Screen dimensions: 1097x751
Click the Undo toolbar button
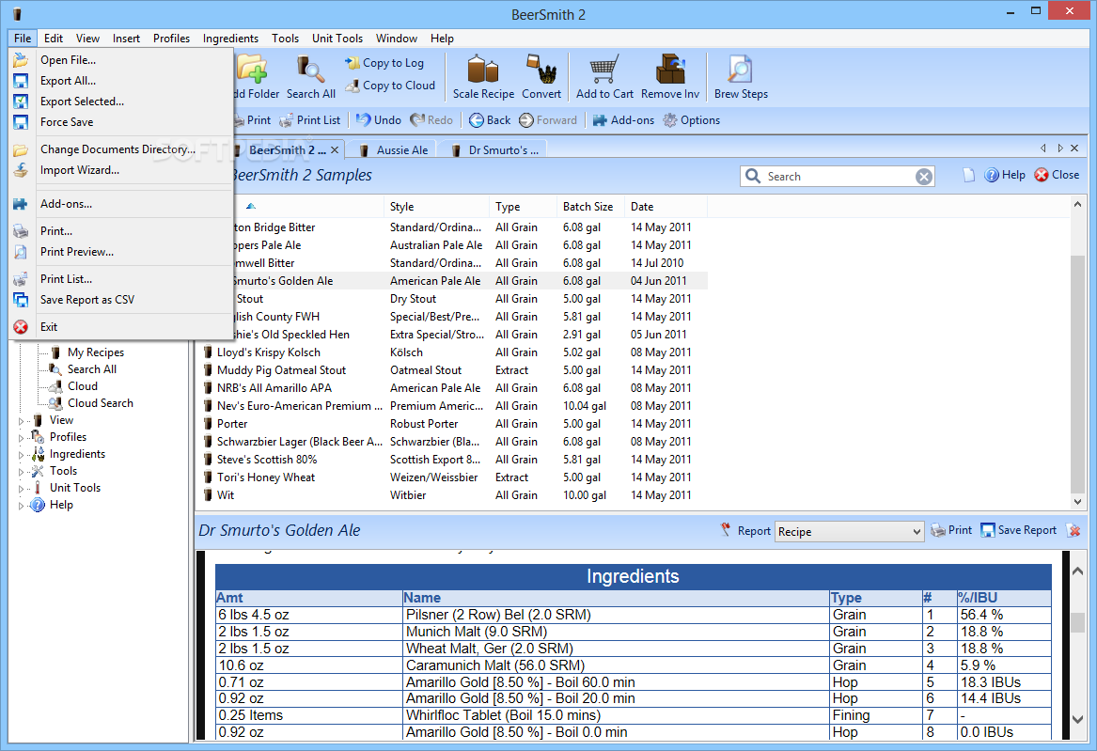[379, 120]
